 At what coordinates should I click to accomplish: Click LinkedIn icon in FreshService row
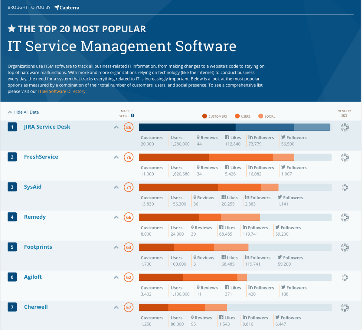250,167
